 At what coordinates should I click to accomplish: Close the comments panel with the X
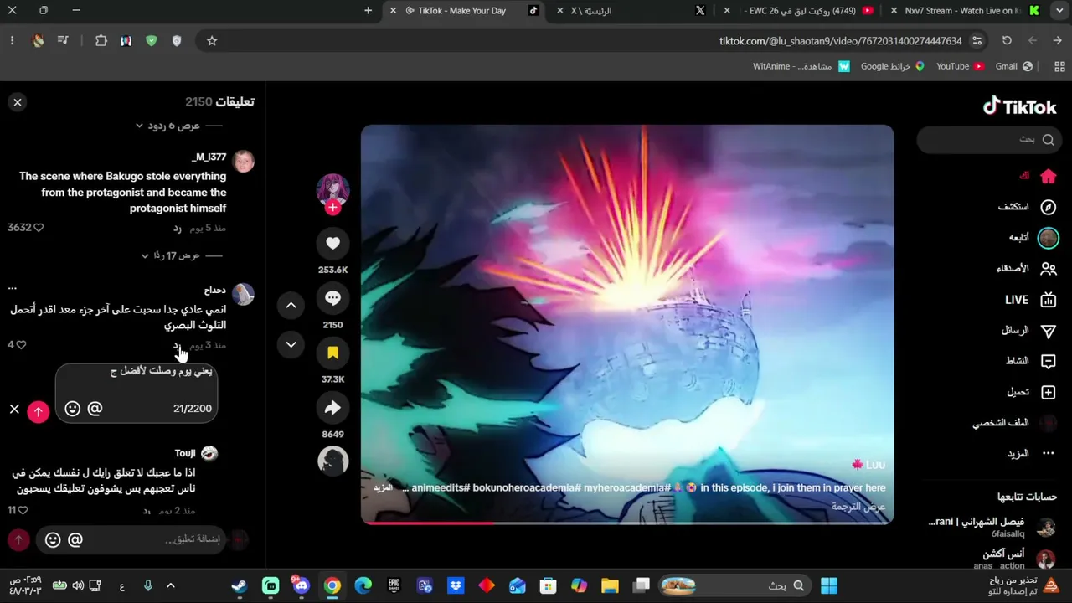[18, 102]
